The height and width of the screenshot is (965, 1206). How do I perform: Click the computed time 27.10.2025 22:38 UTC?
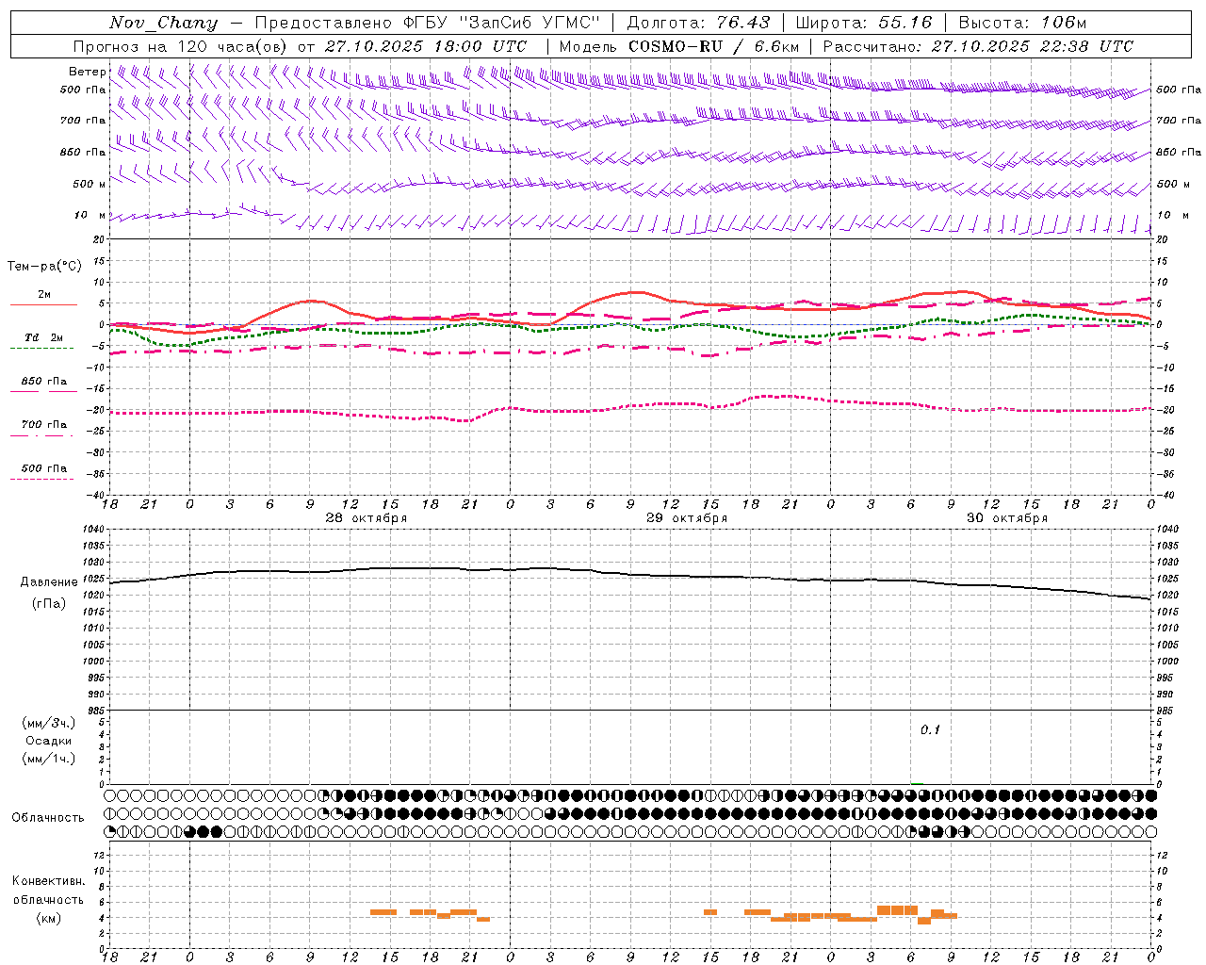(1033, 46)
